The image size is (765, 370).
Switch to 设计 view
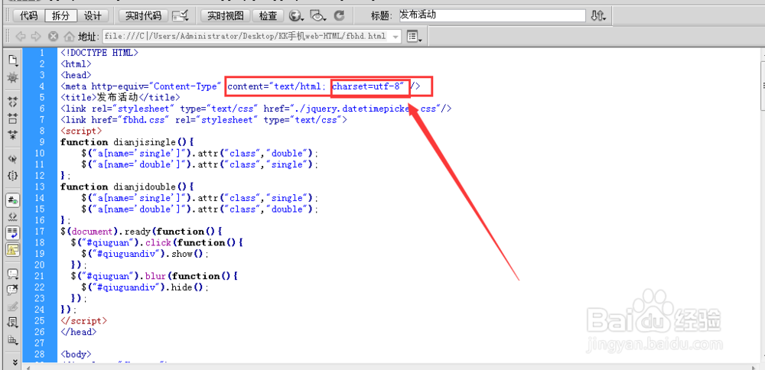point(93,16)
